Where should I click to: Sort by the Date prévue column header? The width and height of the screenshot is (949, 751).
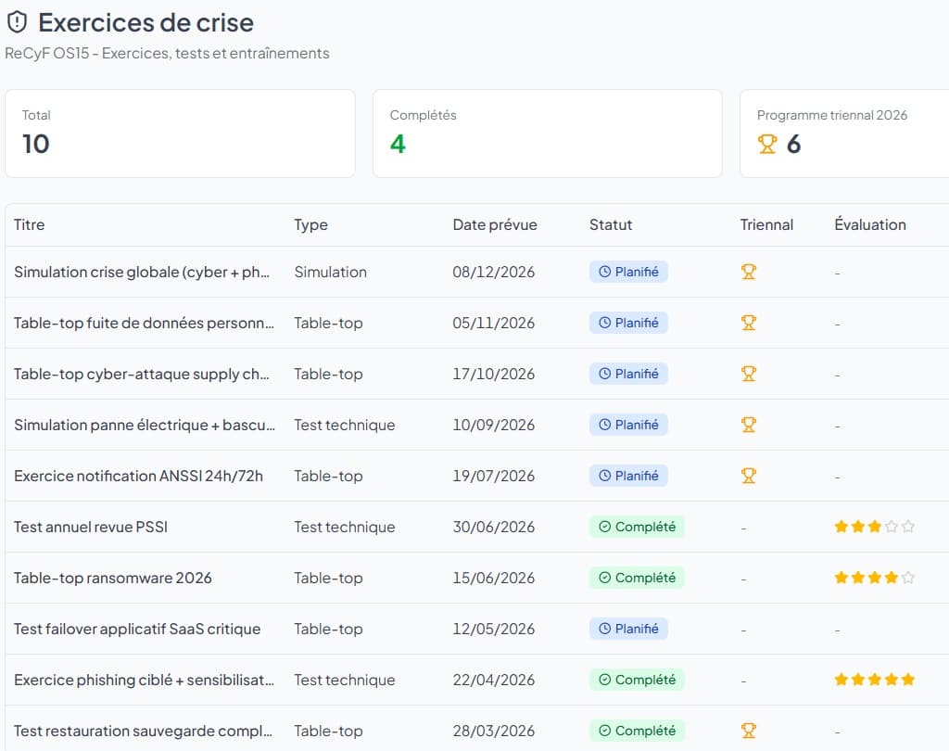494,224
